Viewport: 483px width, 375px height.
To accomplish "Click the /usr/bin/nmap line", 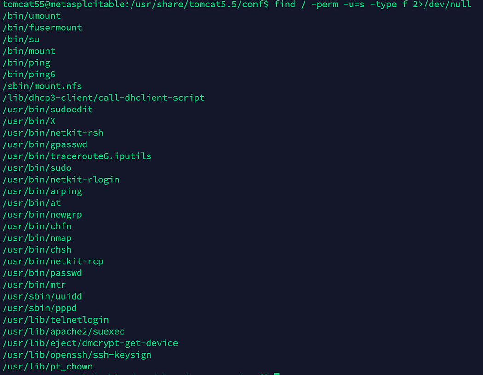I will (x=37, y=238).
